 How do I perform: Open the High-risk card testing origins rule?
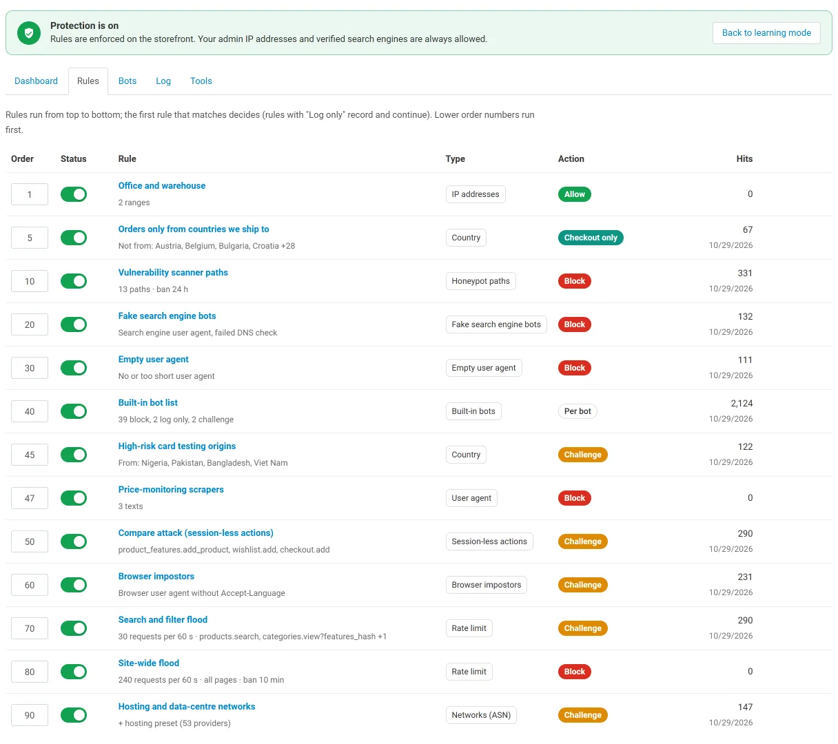click(x=177, y=446)
